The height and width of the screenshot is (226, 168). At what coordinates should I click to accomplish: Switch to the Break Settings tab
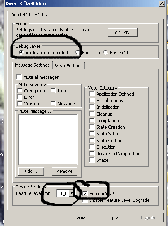(69, 66)
